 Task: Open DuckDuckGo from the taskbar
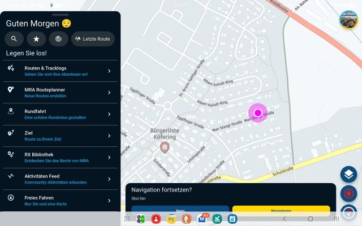(x=186, y=219)
